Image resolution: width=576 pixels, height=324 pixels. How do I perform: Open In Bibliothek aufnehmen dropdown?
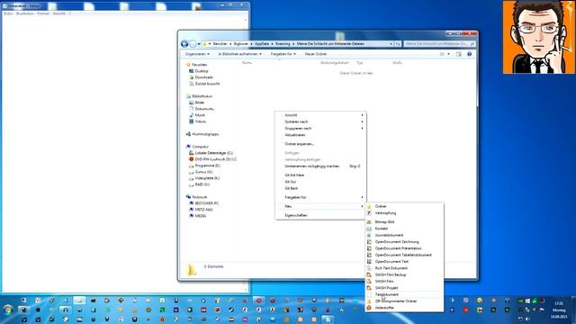(x=240, y=54)
